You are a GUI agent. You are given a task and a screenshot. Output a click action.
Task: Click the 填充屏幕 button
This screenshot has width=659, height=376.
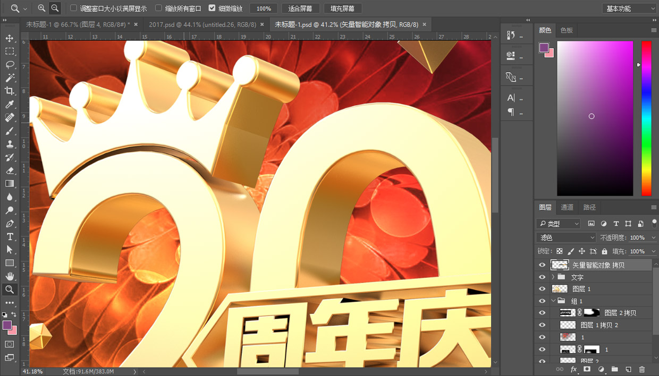click(343, 8)
